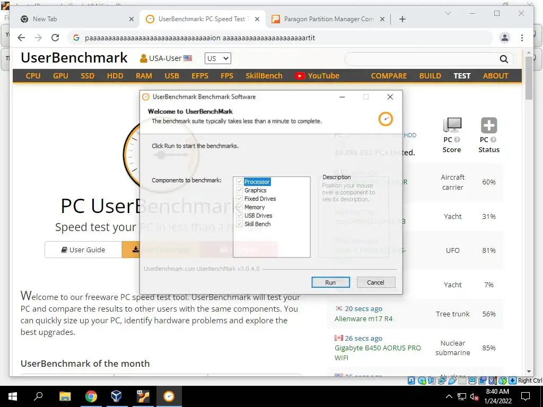The width and height of the screenshot is (543, 407).
Task: Open the tab search chevron
Action: pos(448,13)
